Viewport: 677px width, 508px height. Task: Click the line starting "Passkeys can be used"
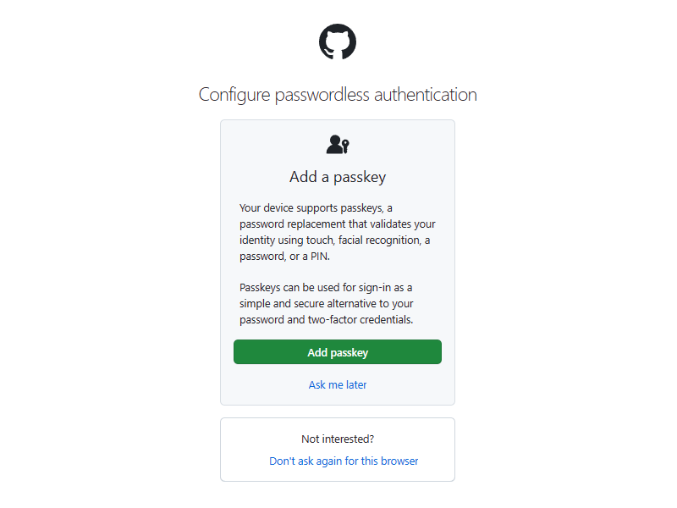pos(326,287)
